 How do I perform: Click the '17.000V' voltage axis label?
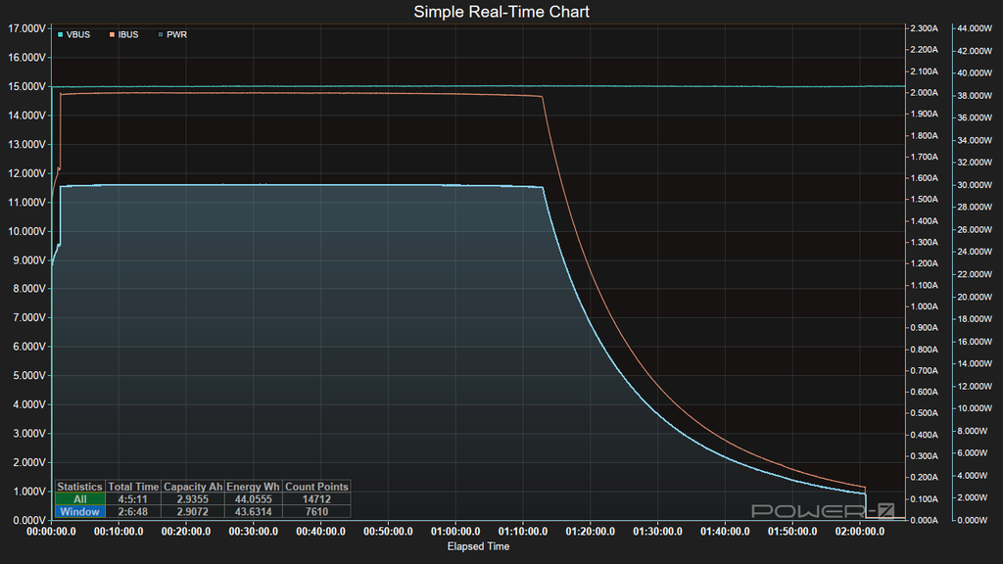tap(26, 28)
